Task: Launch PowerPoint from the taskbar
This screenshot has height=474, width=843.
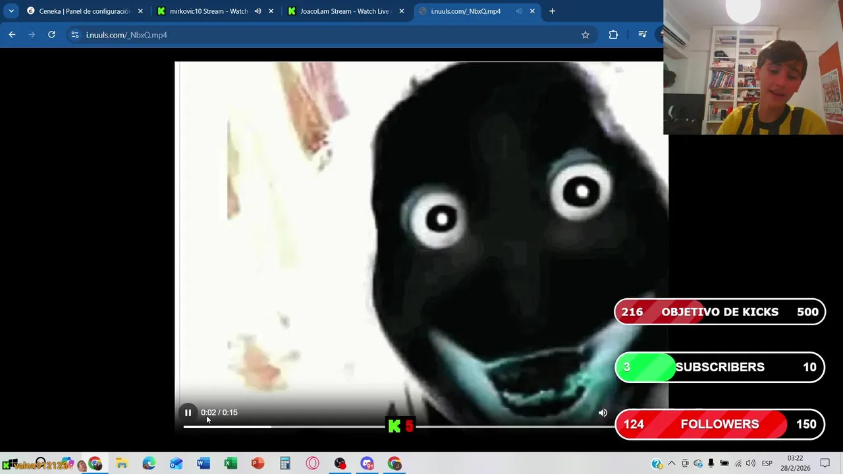Action: pos(258,463)
